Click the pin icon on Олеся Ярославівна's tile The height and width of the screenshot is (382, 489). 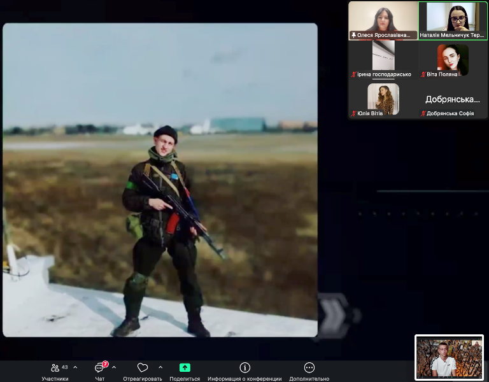point(353,36)
